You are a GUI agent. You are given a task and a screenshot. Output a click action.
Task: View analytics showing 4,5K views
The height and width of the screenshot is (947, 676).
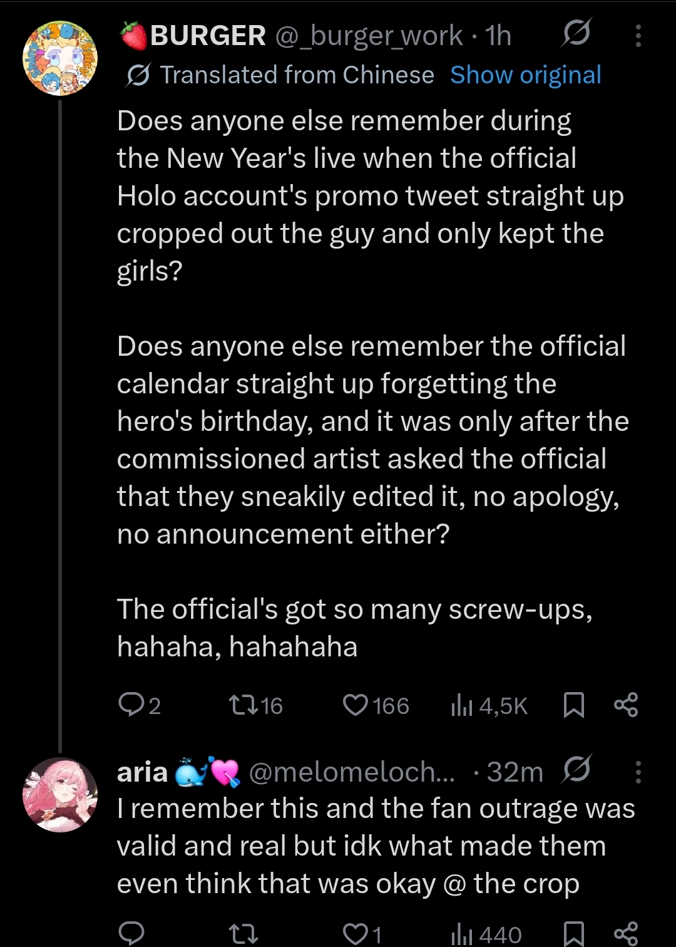click(489, 705)
